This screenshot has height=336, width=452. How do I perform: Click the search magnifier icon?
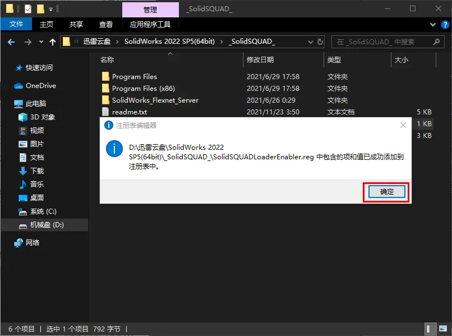click(436, 42)
